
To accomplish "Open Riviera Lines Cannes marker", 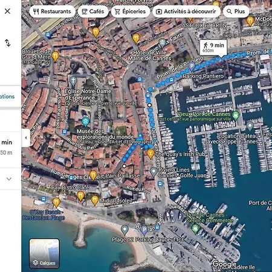I will 154,172.
